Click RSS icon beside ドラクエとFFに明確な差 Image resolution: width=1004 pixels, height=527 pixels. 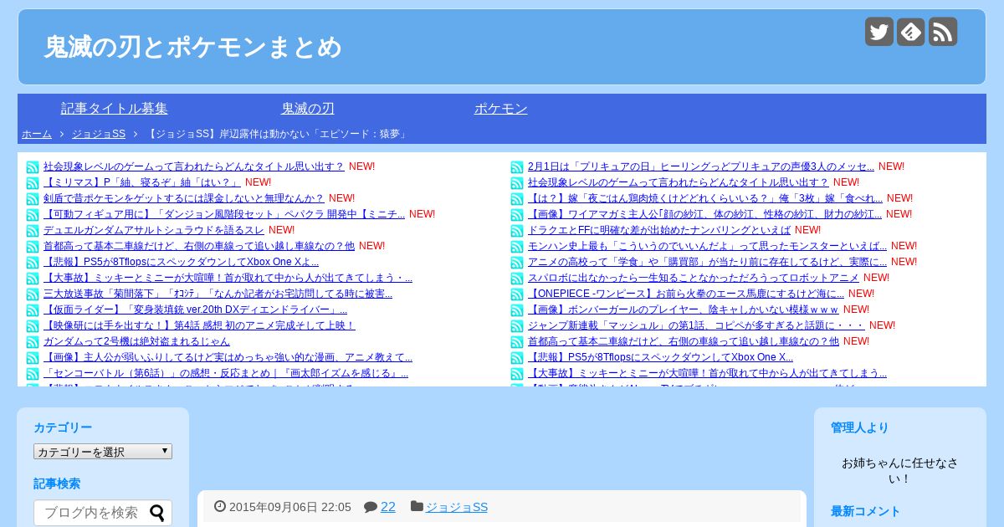pos(517,231)
